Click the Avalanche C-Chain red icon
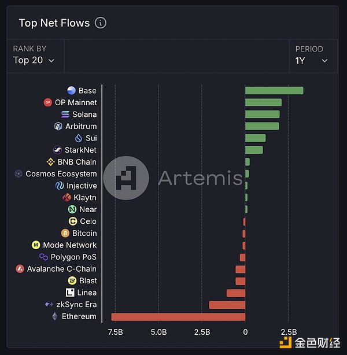The height and width of the screenshot is (355, 347). (x=20, y=269)
